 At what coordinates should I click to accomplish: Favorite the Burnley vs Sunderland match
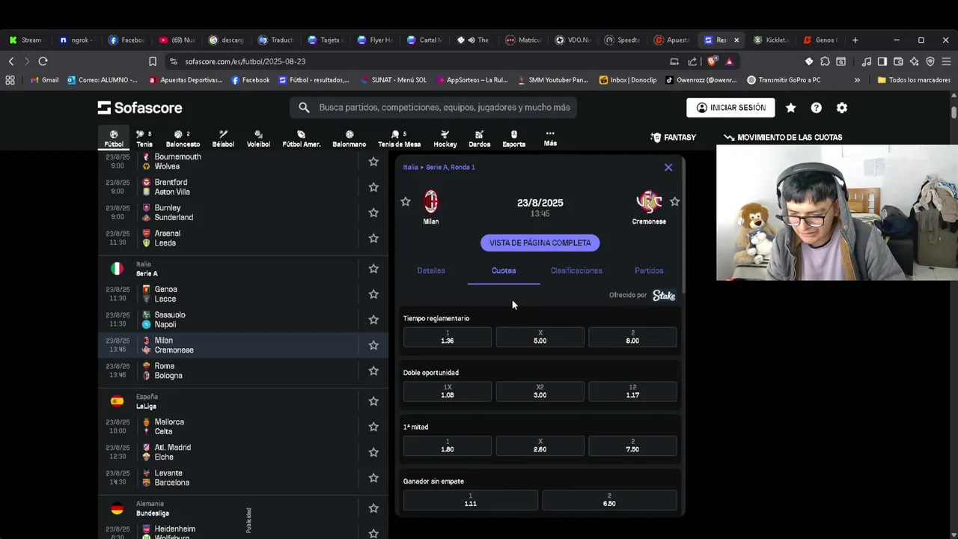pos(373,213)
